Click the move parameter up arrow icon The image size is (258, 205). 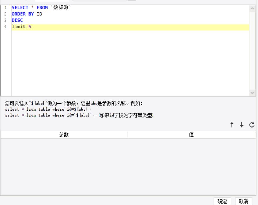click(232, 125)
